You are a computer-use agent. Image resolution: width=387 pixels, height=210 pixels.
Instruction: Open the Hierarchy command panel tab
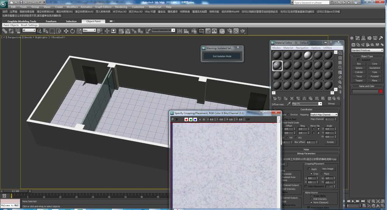[x=364, y=38]
